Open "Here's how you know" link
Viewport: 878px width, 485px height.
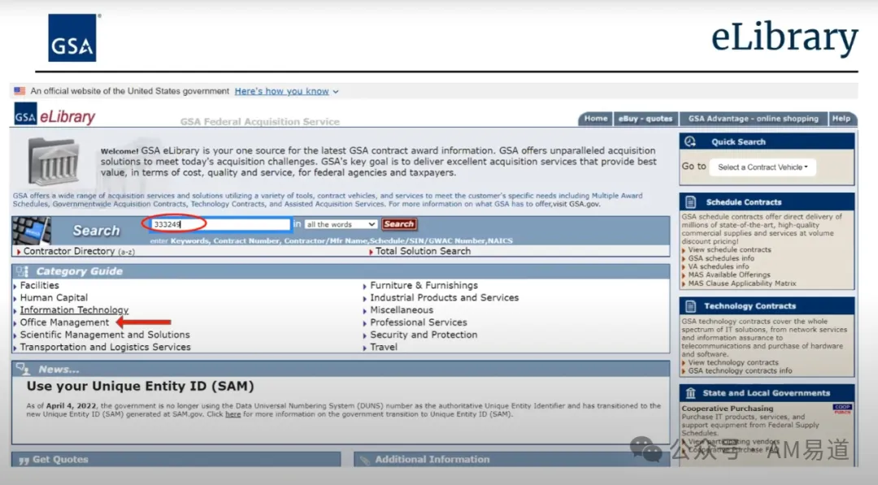281,91
